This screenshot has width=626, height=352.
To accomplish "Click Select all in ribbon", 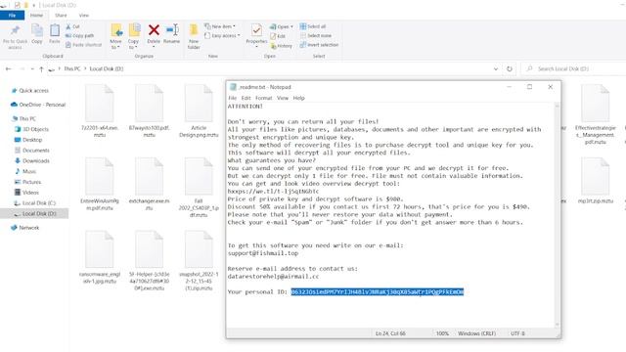I will (313, 26).
